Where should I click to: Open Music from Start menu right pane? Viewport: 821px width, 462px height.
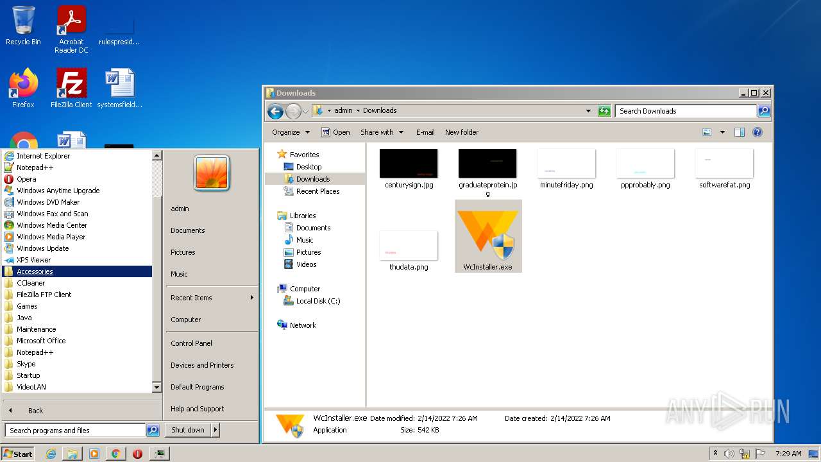179,274
